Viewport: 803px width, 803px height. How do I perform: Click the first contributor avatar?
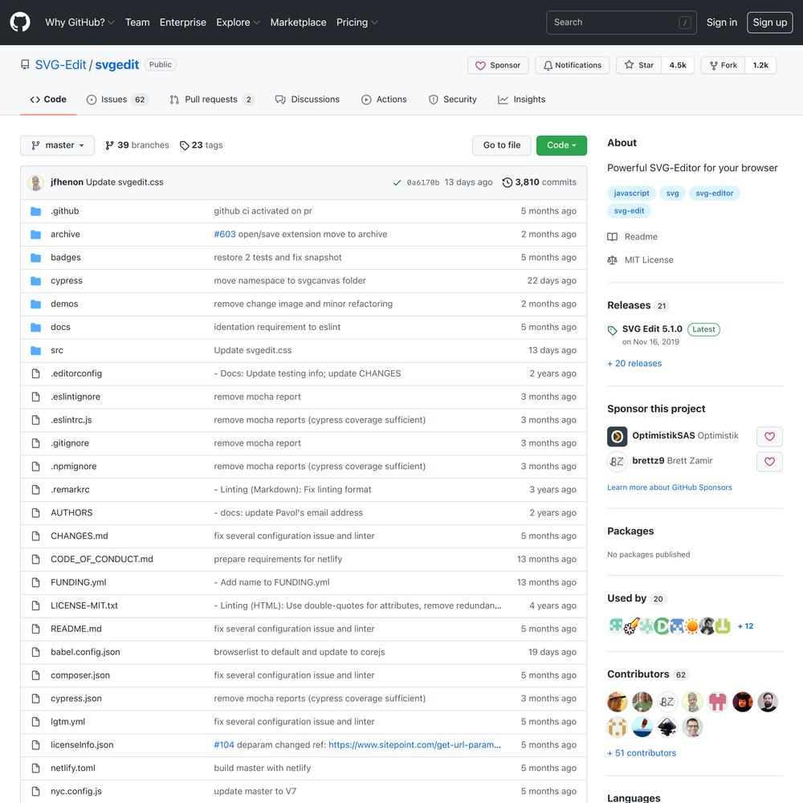click(x=617, y=702)
